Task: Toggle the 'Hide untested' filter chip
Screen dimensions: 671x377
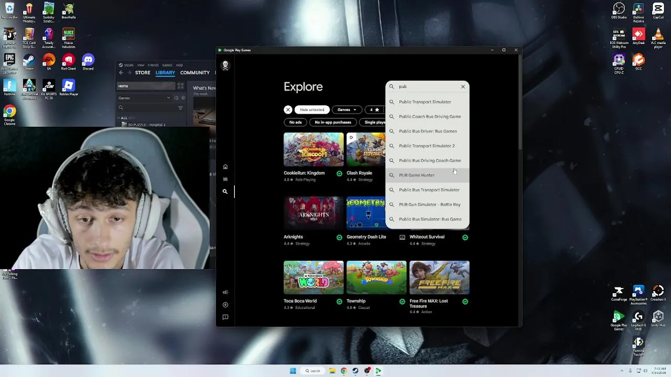Action: [x=312, y=109]
